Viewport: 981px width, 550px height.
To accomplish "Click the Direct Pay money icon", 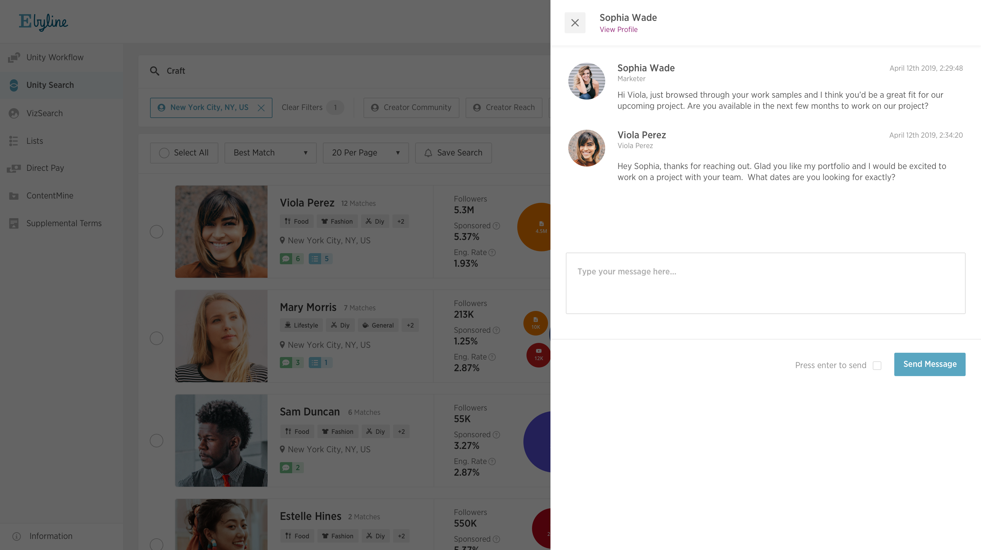I will point(14,168).
